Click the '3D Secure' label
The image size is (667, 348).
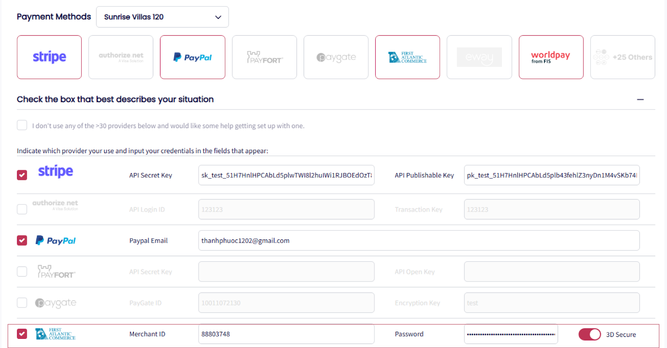tap(621, 335)
